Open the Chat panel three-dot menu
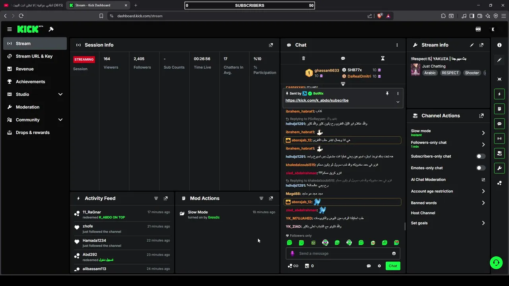 pos(397,45)
